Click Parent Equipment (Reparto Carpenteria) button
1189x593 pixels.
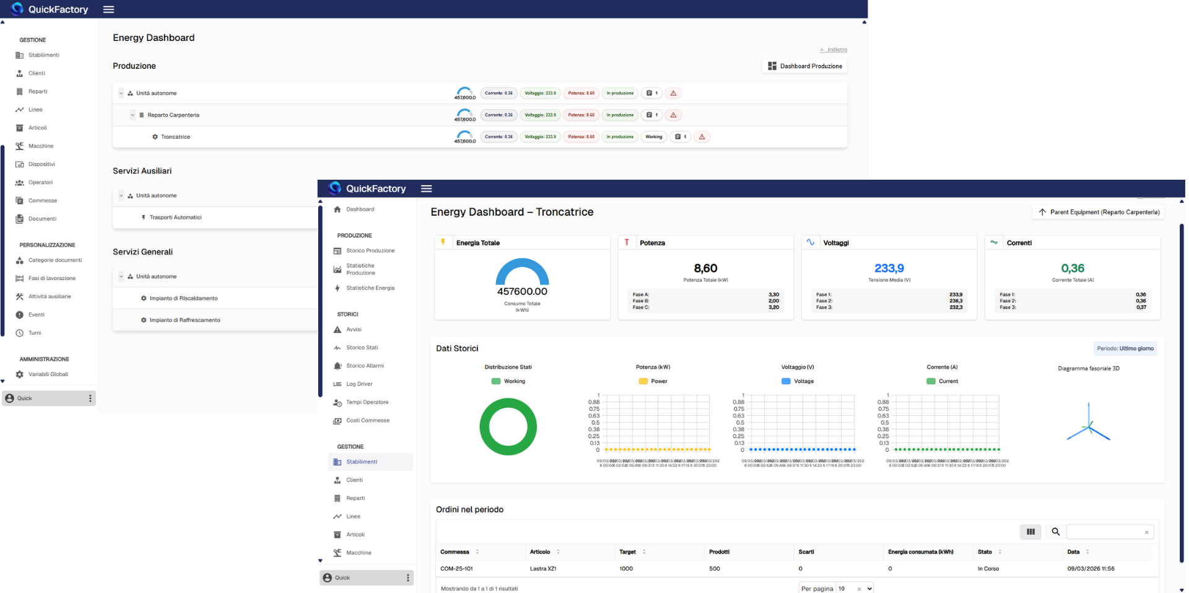click(x=1099, y=213)
